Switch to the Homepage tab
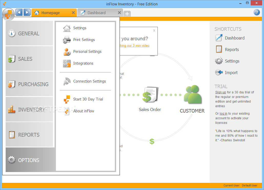Image resolution: width=264 pixels, height=190 pixels. pyautogui.click(x=54, y=13)
